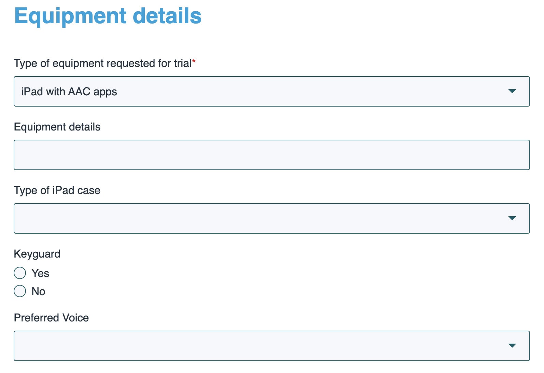Viewport: 544px width, 373px height.
Task: Click the Preferred Voice dropdown arrow
Action: pyautogui.click(x=512, y=346)
